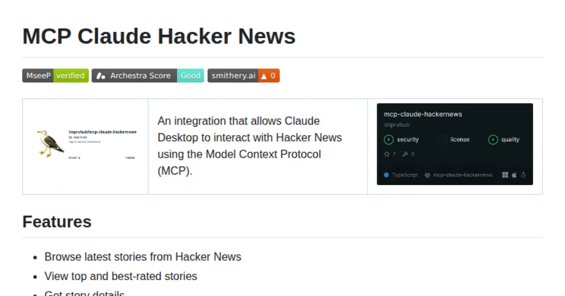The height and width of the screenshot is (296, 565).
Task: Click the quality check icon on the repo card
Action: tap(493, 139)
